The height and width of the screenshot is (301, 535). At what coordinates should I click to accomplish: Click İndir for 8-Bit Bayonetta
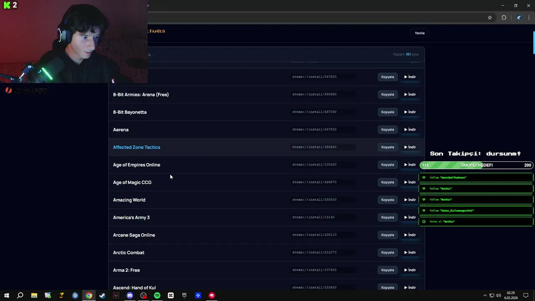(410, 112)
